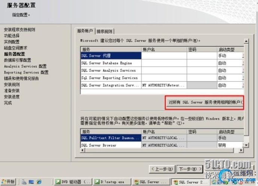Click the vertical scrollbar thumb
258x186 pixels.
(x=246, y=90)
